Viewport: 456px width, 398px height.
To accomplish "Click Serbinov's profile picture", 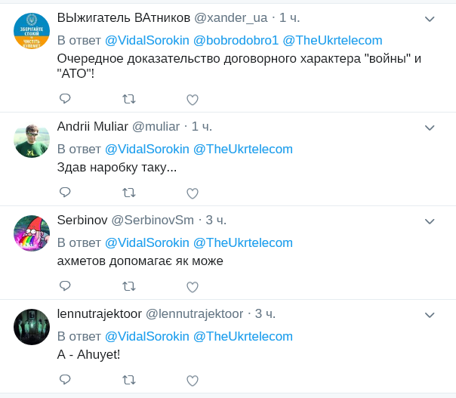I will (x=32, y=233).
